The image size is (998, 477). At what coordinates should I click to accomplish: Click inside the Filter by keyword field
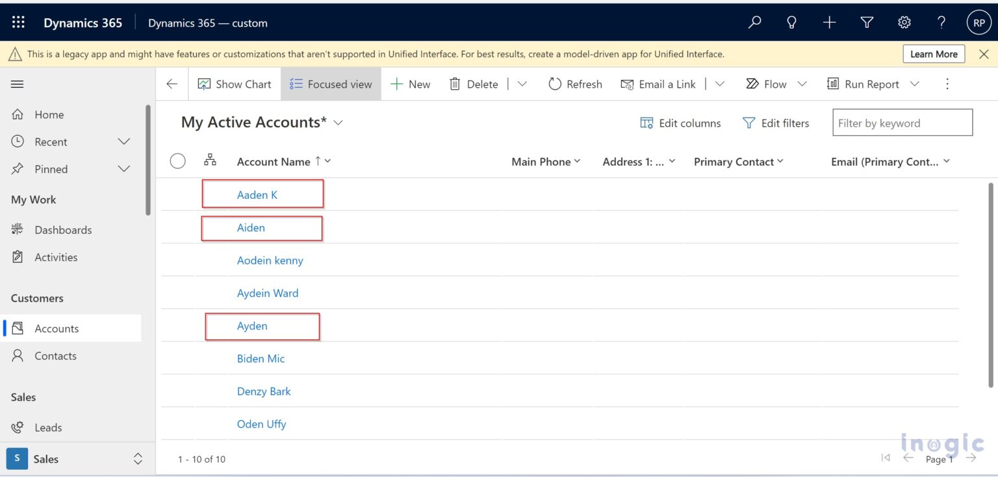pyautogui.click(x=902, y=122)
